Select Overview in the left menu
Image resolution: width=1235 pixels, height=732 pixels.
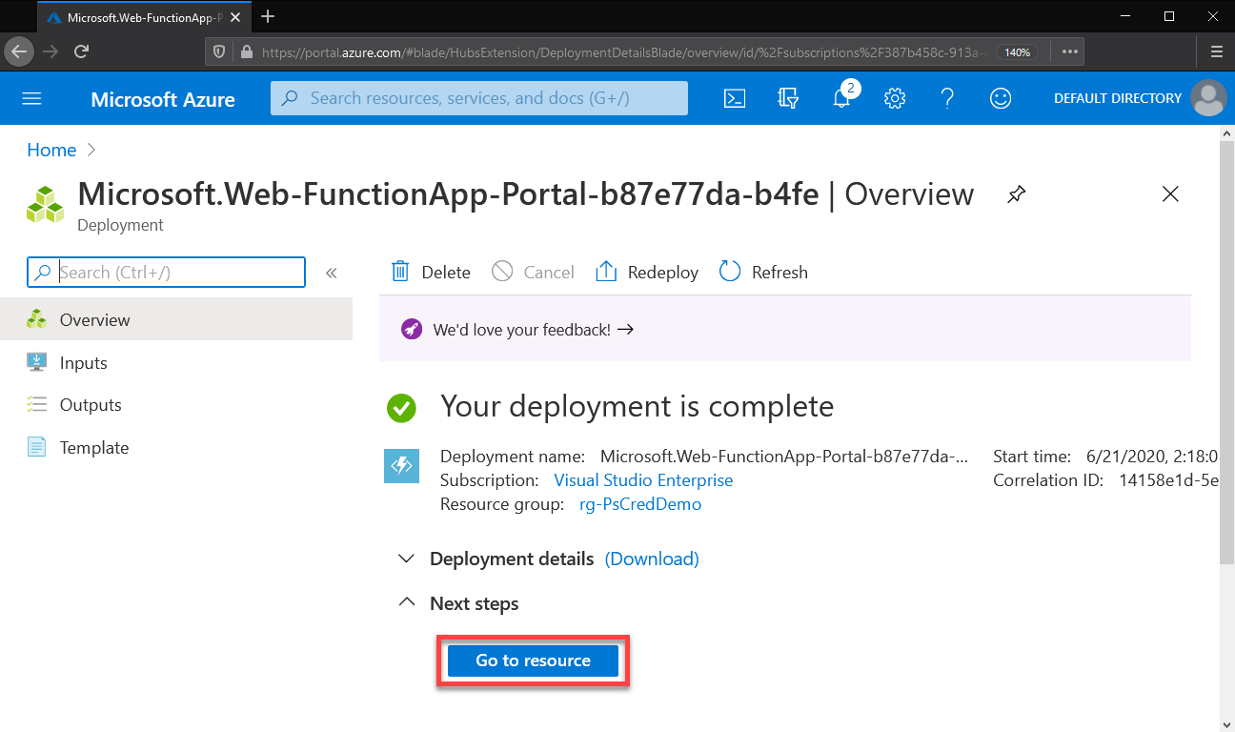pyautogui.click(x=176, y=319)
